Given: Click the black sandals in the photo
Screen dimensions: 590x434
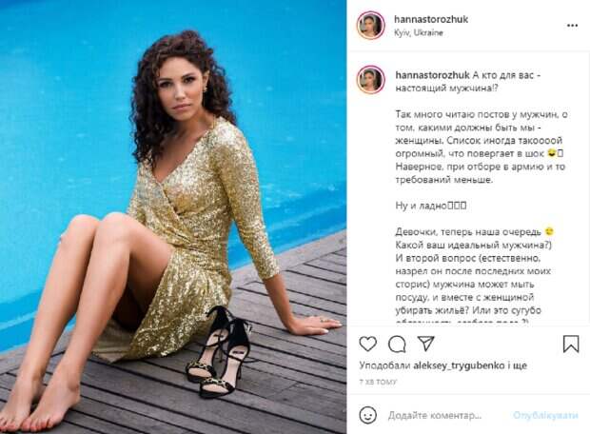Looking at the screenshot, I should tap(219, 351).
